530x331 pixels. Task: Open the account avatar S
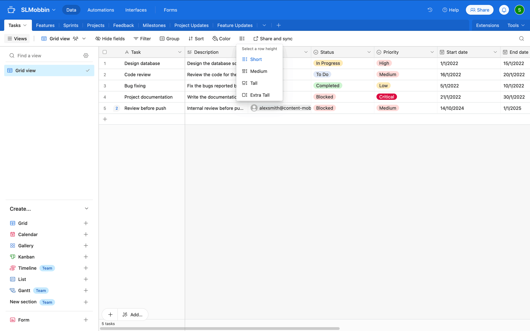tap(519, 10)
